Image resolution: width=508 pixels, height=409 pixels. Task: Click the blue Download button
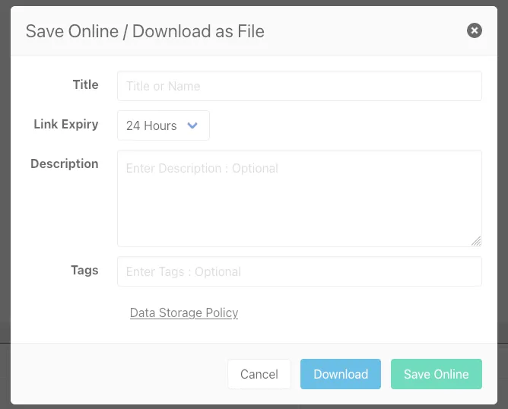pos(341,374)
